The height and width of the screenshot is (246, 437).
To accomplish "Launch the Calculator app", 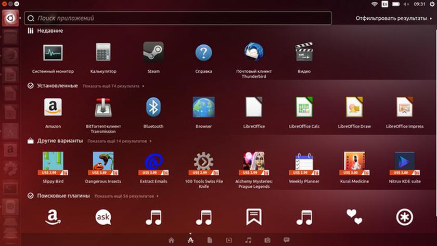I will pos(103,53).
